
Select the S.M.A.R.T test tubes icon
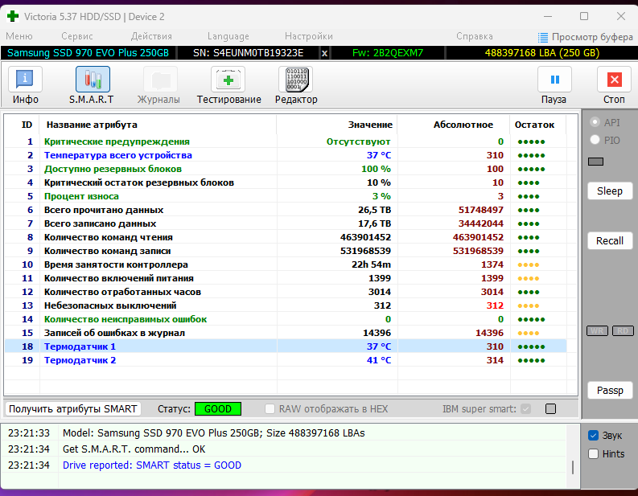click(93, 80)
